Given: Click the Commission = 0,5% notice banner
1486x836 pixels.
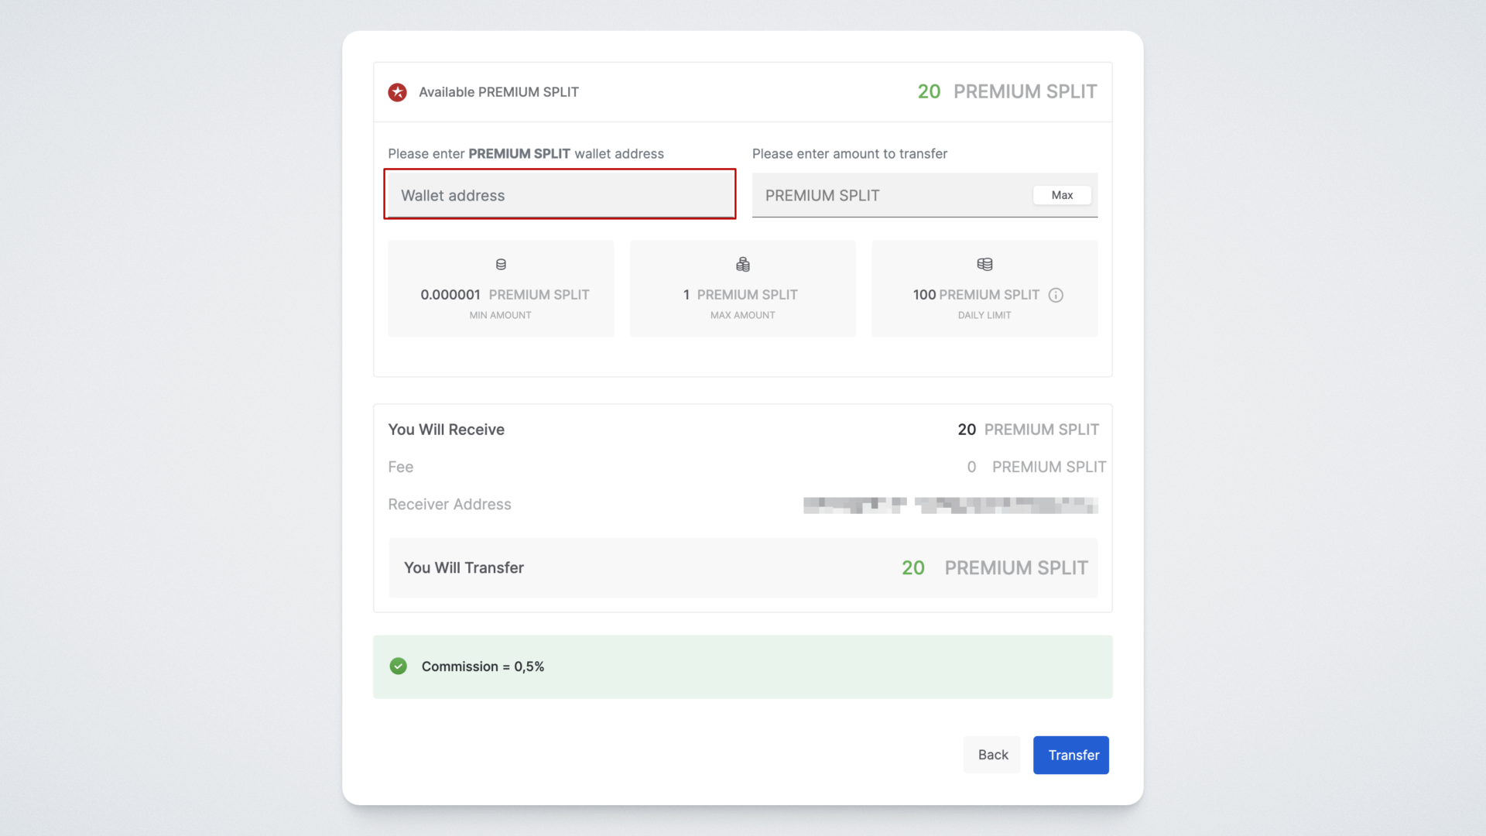Looking at the screenshot, I should tap(743, 666).
